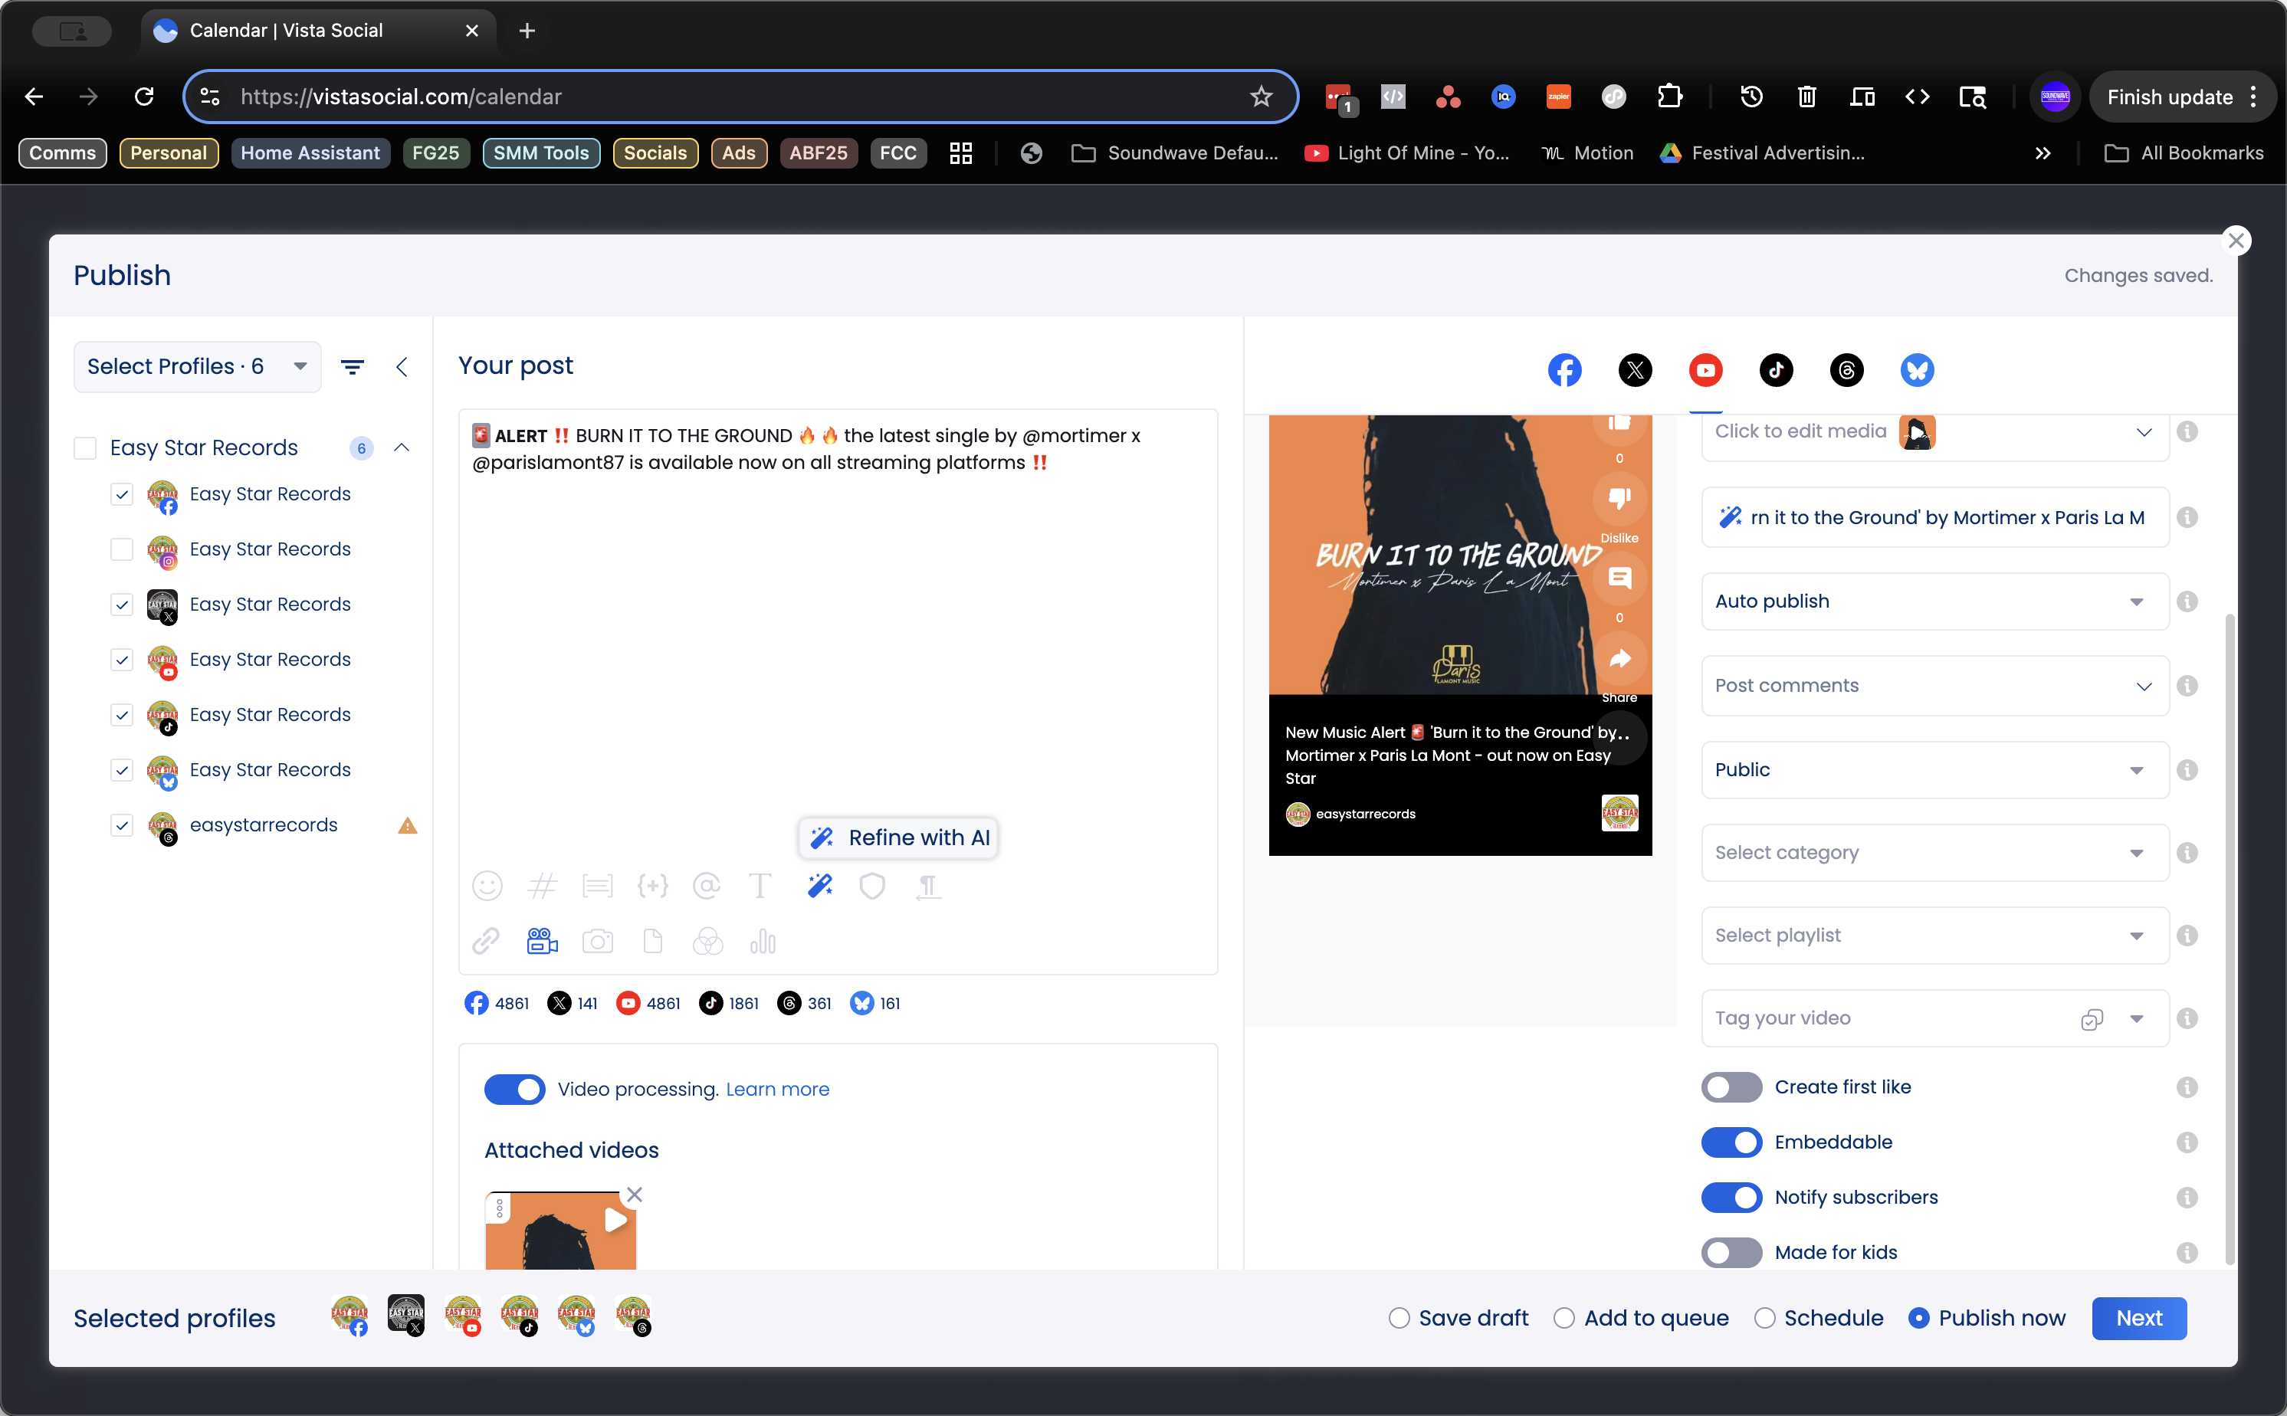Click the camera icon to add photo
The height and width of the screenshot is (1416, 2287).
[x=598, y=941]
